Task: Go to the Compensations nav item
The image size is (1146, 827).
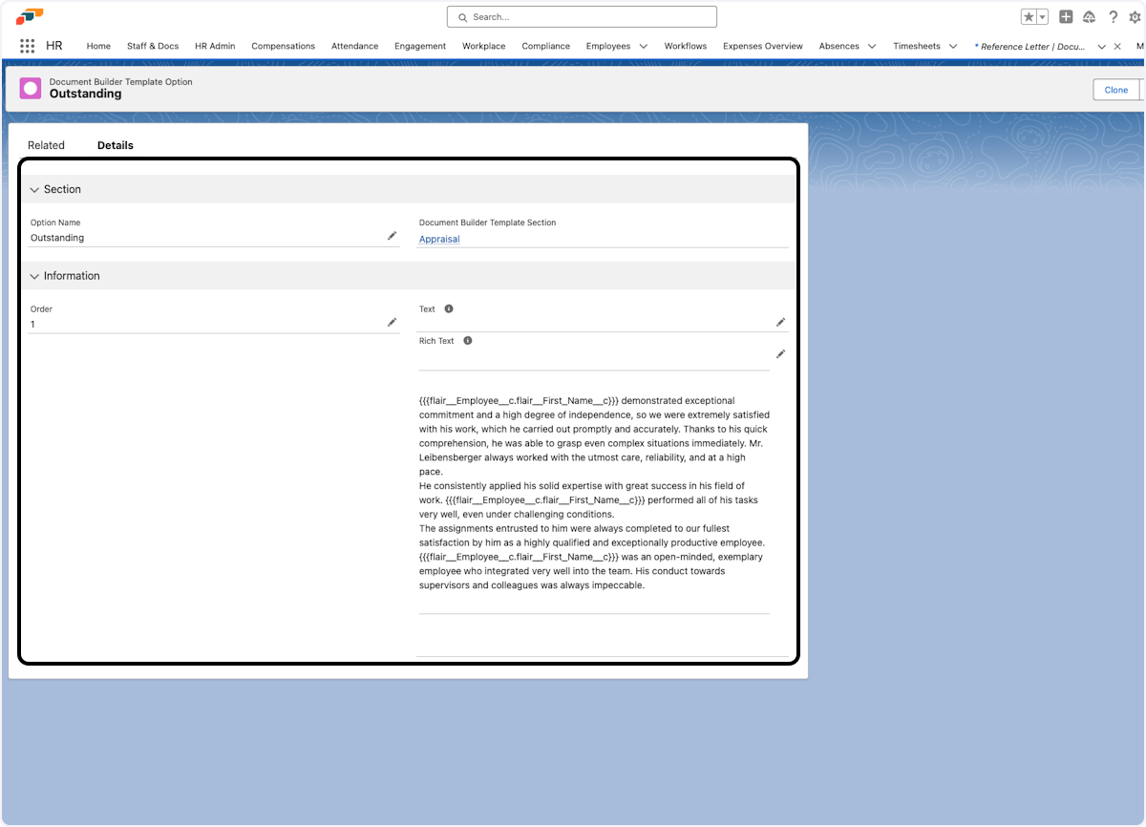Action: [x=283, y=46]
